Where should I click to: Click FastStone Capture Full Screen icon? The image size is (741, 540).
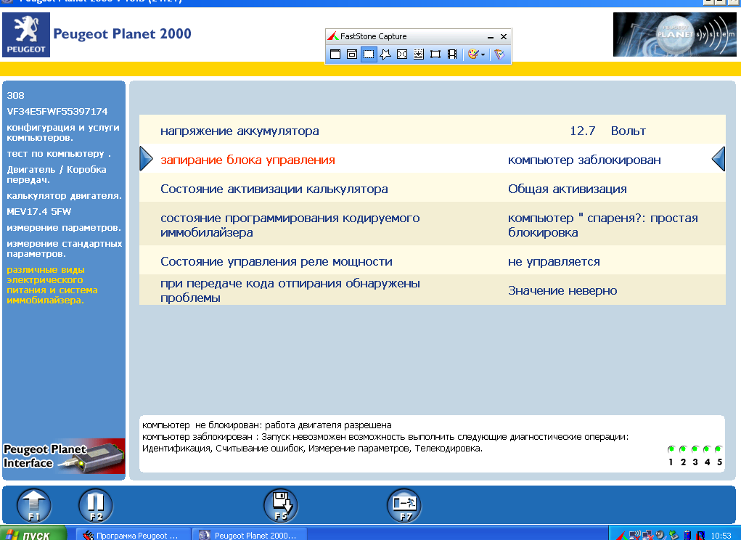pyautogui.click(x=402, y=54)
